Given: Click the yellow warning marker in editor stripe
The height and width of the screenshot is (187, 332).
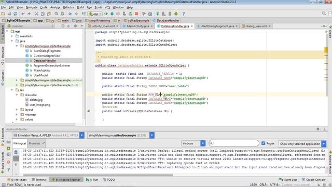Looking at the screenshot, I should point(326,50).
